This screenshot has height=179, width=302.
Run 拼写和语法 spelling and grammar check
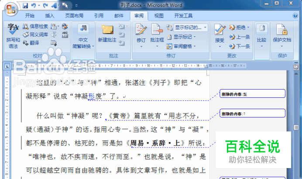pos(13,36)
